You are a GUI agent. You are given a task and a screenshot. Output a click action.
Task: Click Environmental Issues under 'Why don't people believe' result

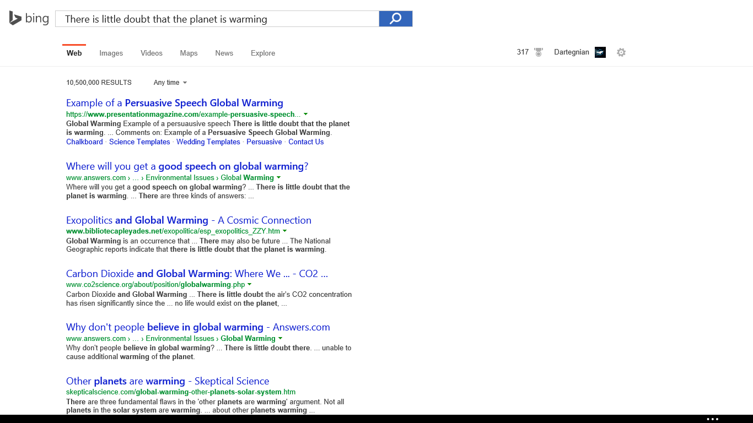pyautogui.click(x=180, y=339)
